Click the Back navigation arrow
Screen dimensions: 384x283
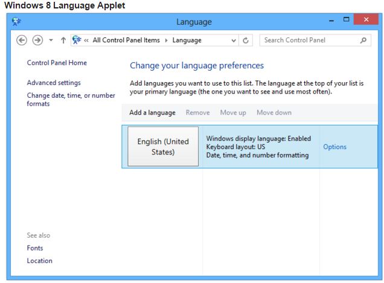coord(22,40)
